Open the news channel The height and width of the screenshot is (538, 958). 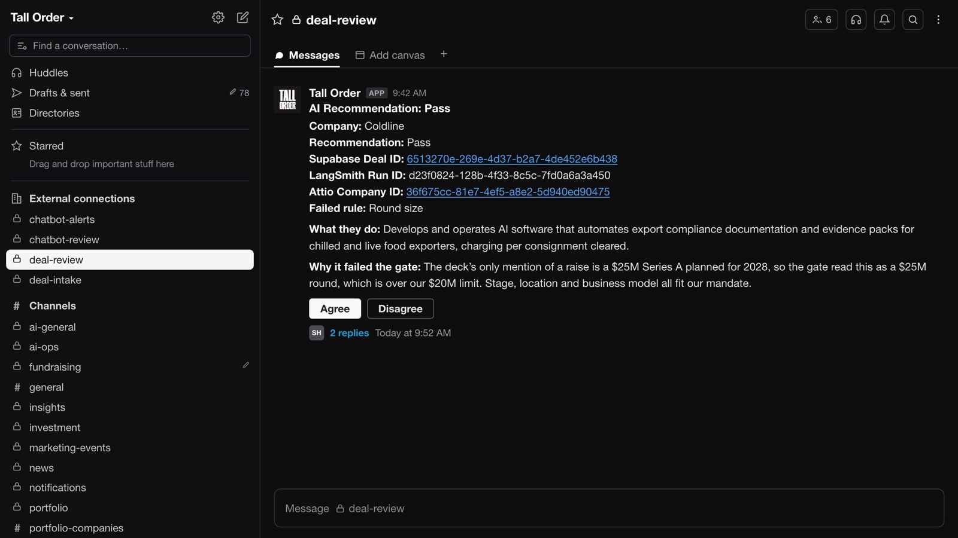tap(130, 467)
